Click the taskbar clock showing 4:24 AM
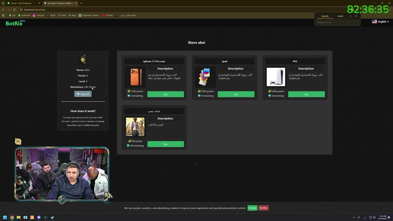Image resolution: width=393 pixels, height=221 pixels. click(x=383, y=217)
